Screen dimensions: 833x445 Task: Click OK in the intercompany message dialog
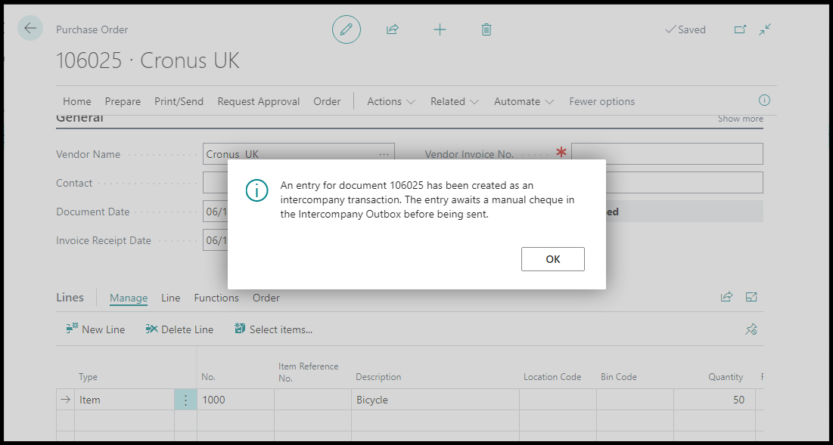[553, 259]
